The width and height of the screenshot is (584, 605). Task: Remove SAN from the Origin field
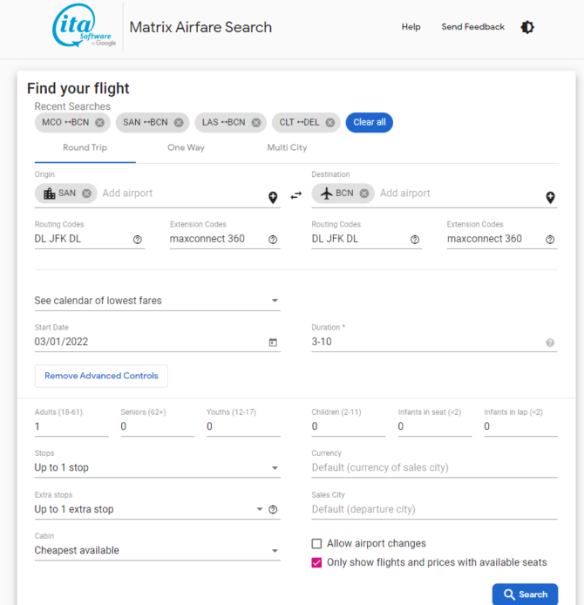(x=87, y=193)
